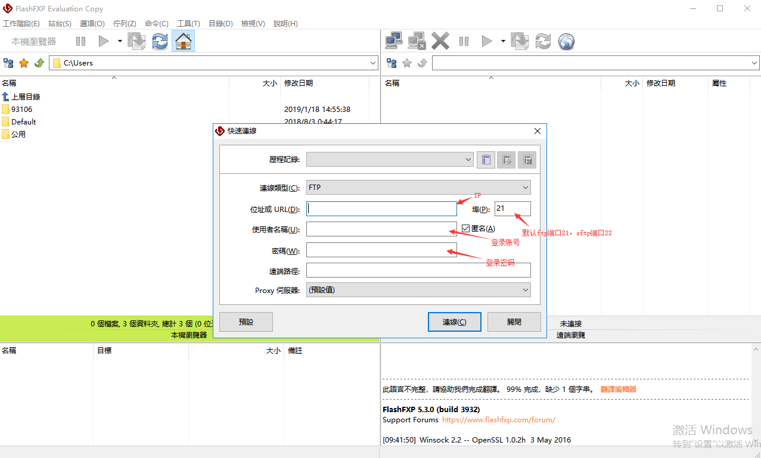Click the 關閉 close button
Viewport: 761px width, 458px height.
pos(514,322)
